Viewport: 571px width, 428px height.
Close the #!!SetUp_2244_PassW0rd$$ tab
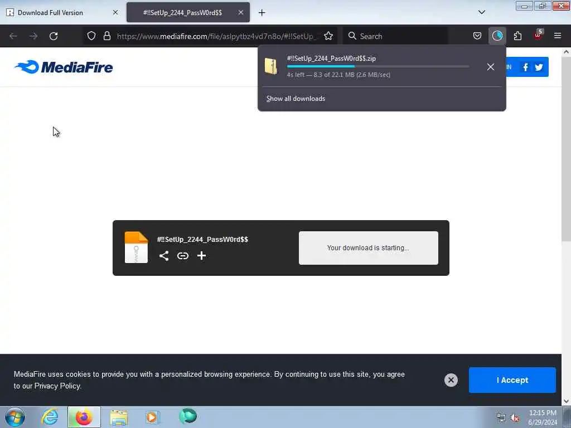coord(241,12)
